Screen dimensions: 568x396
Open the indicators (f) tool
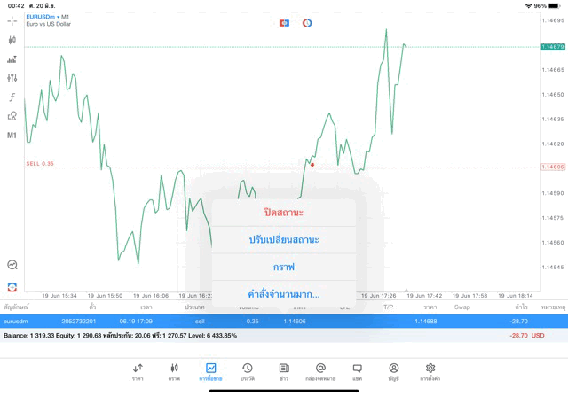[x=12, y=97]
